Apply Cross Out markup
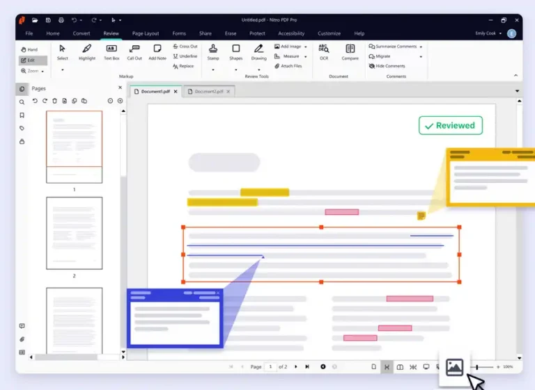The image size is (535, 390). tap(185, 47)
